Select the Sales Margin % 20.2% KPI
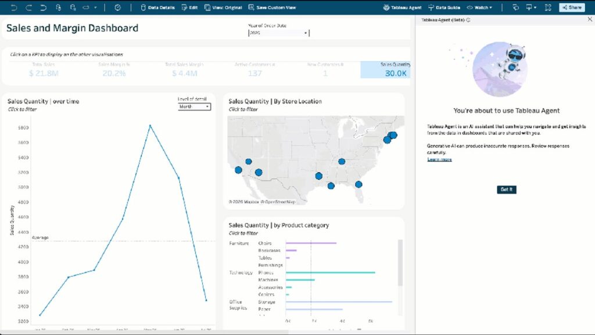This screenshot has width=595, height=335. pos(114,70)
